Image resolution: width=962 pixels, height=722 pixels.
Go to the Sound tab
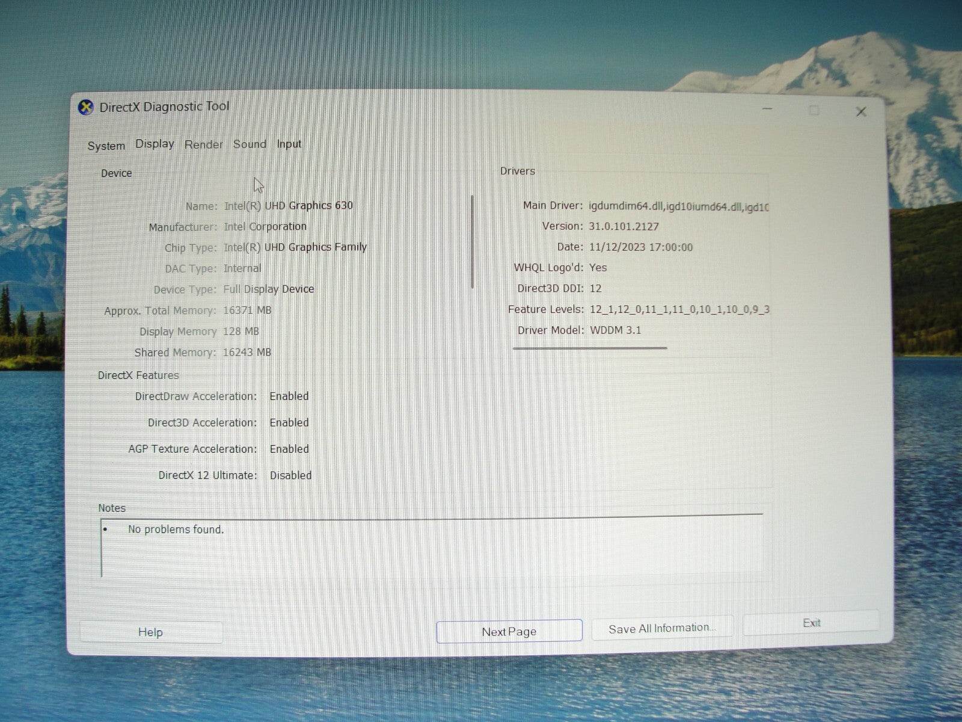[250, 144]
